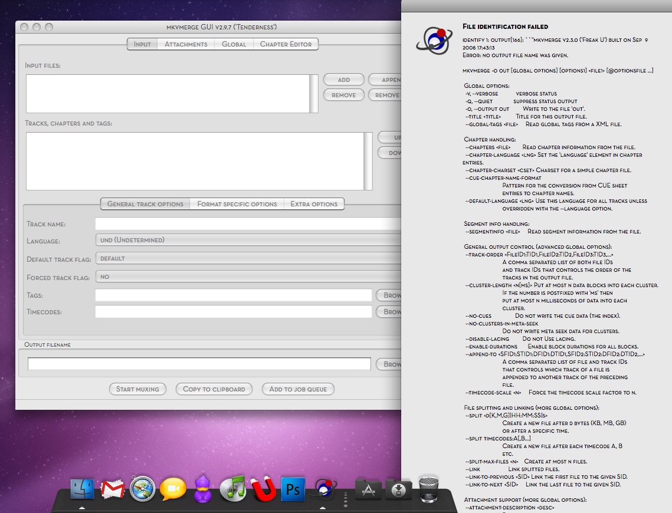Click mkvmerge logo in error dialog
Image resolution: width=672 pixels, height=513 pixels.
tap(434, 41)
